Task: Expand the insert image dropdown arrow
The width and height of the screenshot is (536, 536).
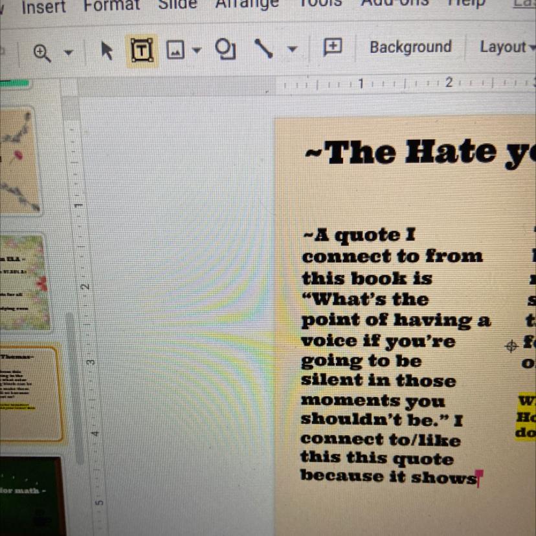Action: click(x=196, y=50)
